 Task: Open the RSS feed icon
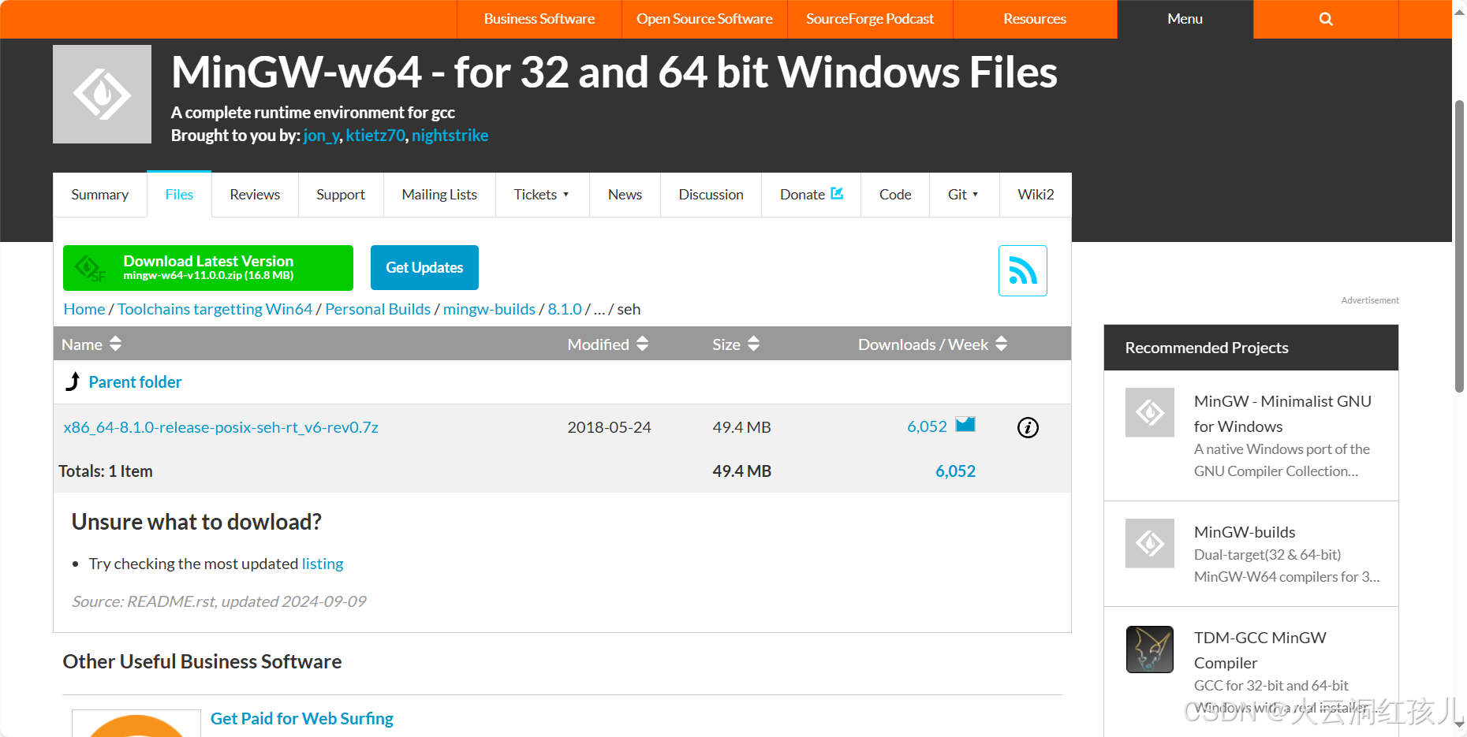1023,270
